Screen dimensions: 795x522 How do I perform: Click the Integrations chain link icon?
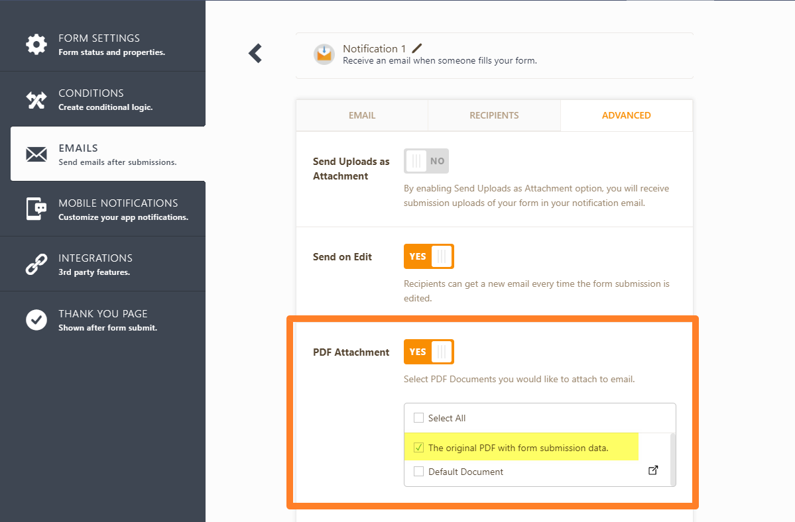[x=36, y=264]
